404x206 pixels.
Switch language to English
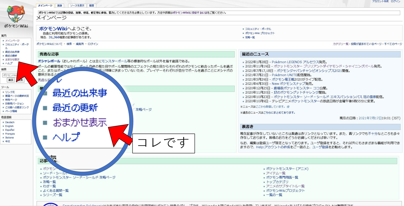[9, 126]
